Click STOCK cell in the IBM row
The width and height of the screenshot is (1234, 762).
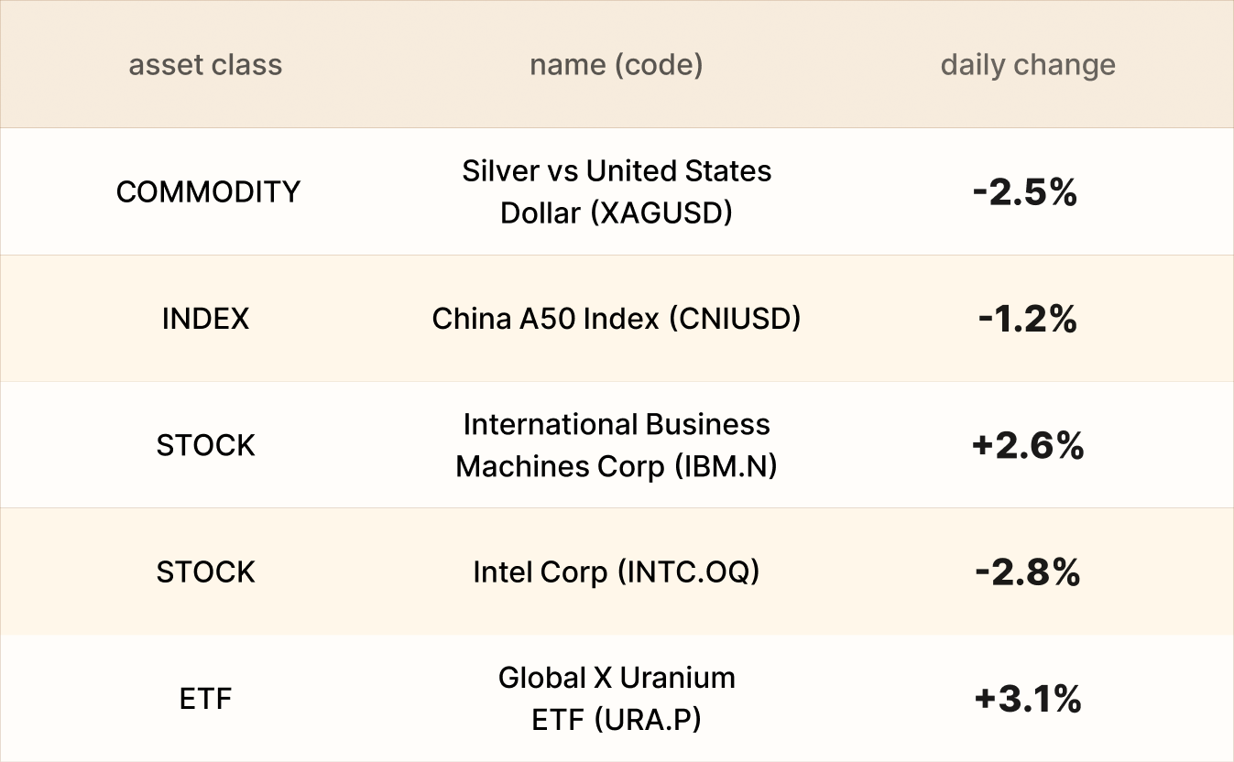tap(205, 445)
